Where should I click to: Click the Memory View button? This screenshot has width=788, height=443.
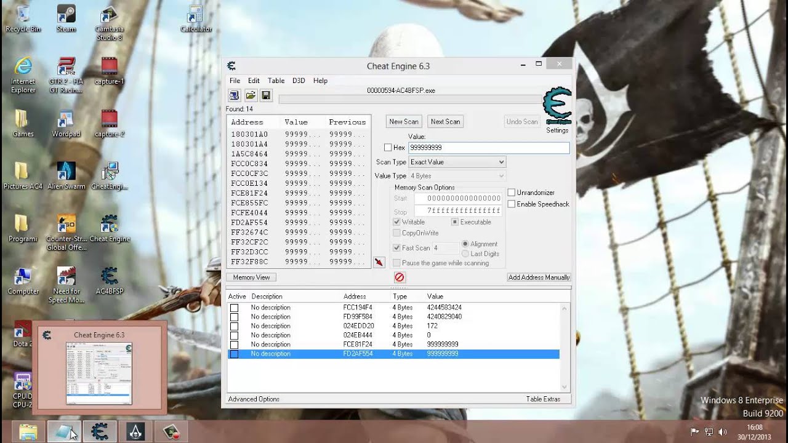[251, 277]
